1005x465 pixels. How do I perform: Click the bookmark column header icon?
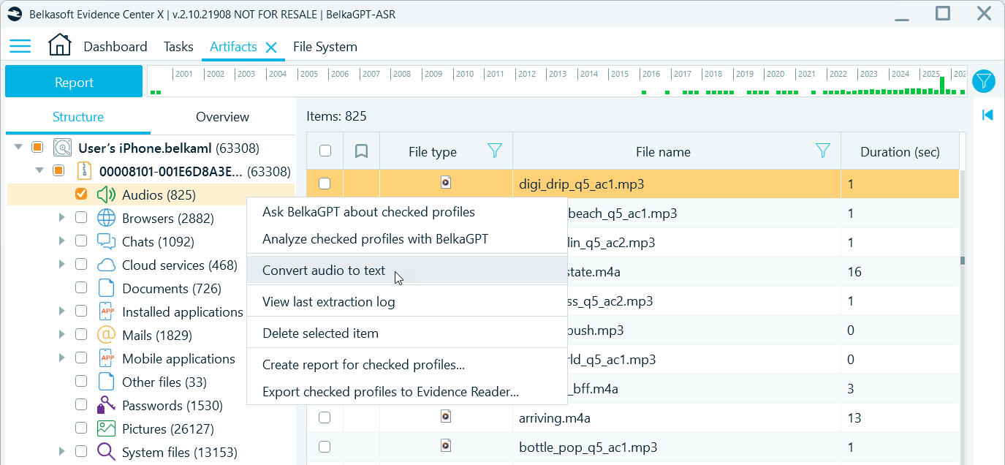click(361, 151)
